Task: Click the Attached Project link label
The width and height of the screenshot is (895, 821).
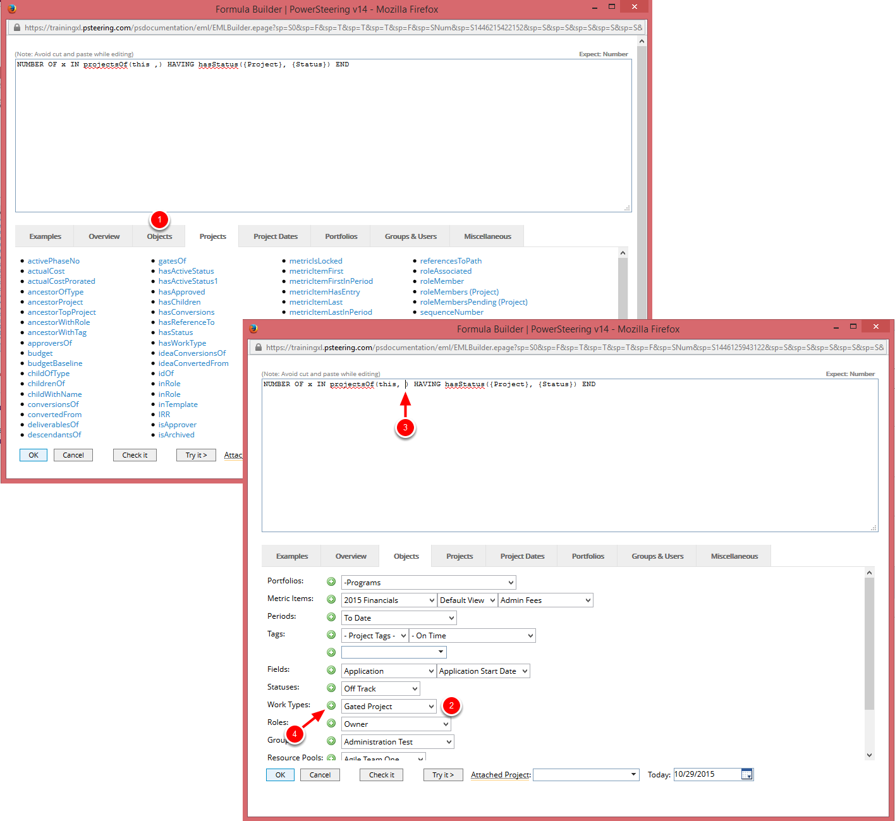Action: [x=500, y=775]
